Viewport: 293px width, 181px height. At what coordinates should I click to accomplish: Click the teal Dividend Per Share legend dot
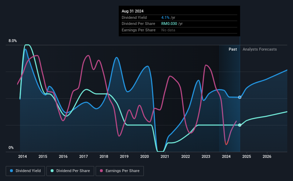pos(52,171)
